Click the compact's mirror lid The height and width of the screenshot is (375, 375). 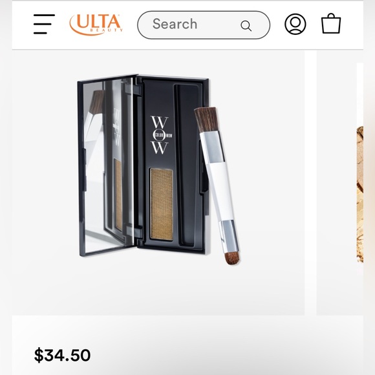point(107,166)
